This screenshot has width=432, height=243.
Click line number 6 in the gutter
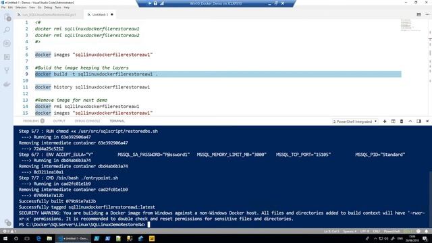pyautogui.click(x=27, y=55)
